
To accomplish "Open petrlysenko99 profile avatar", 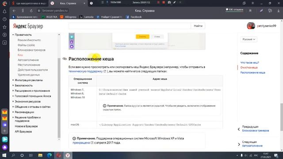I will coord(251,26).
